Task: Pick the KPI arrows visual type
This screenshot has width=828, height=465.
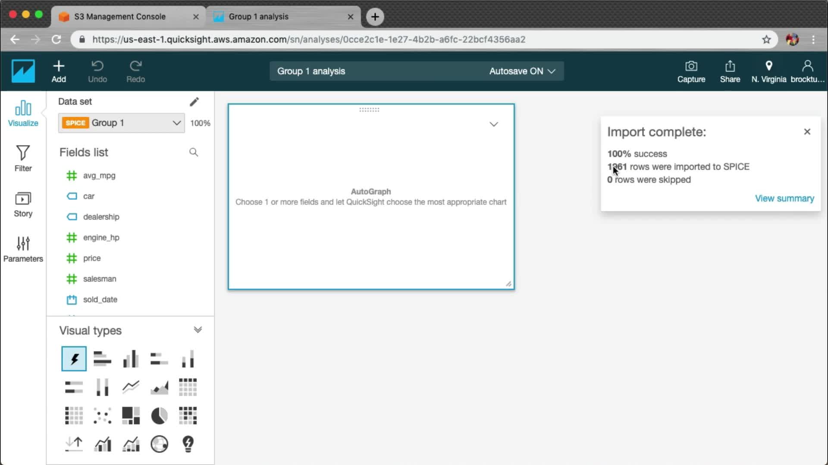Action: 74,444
